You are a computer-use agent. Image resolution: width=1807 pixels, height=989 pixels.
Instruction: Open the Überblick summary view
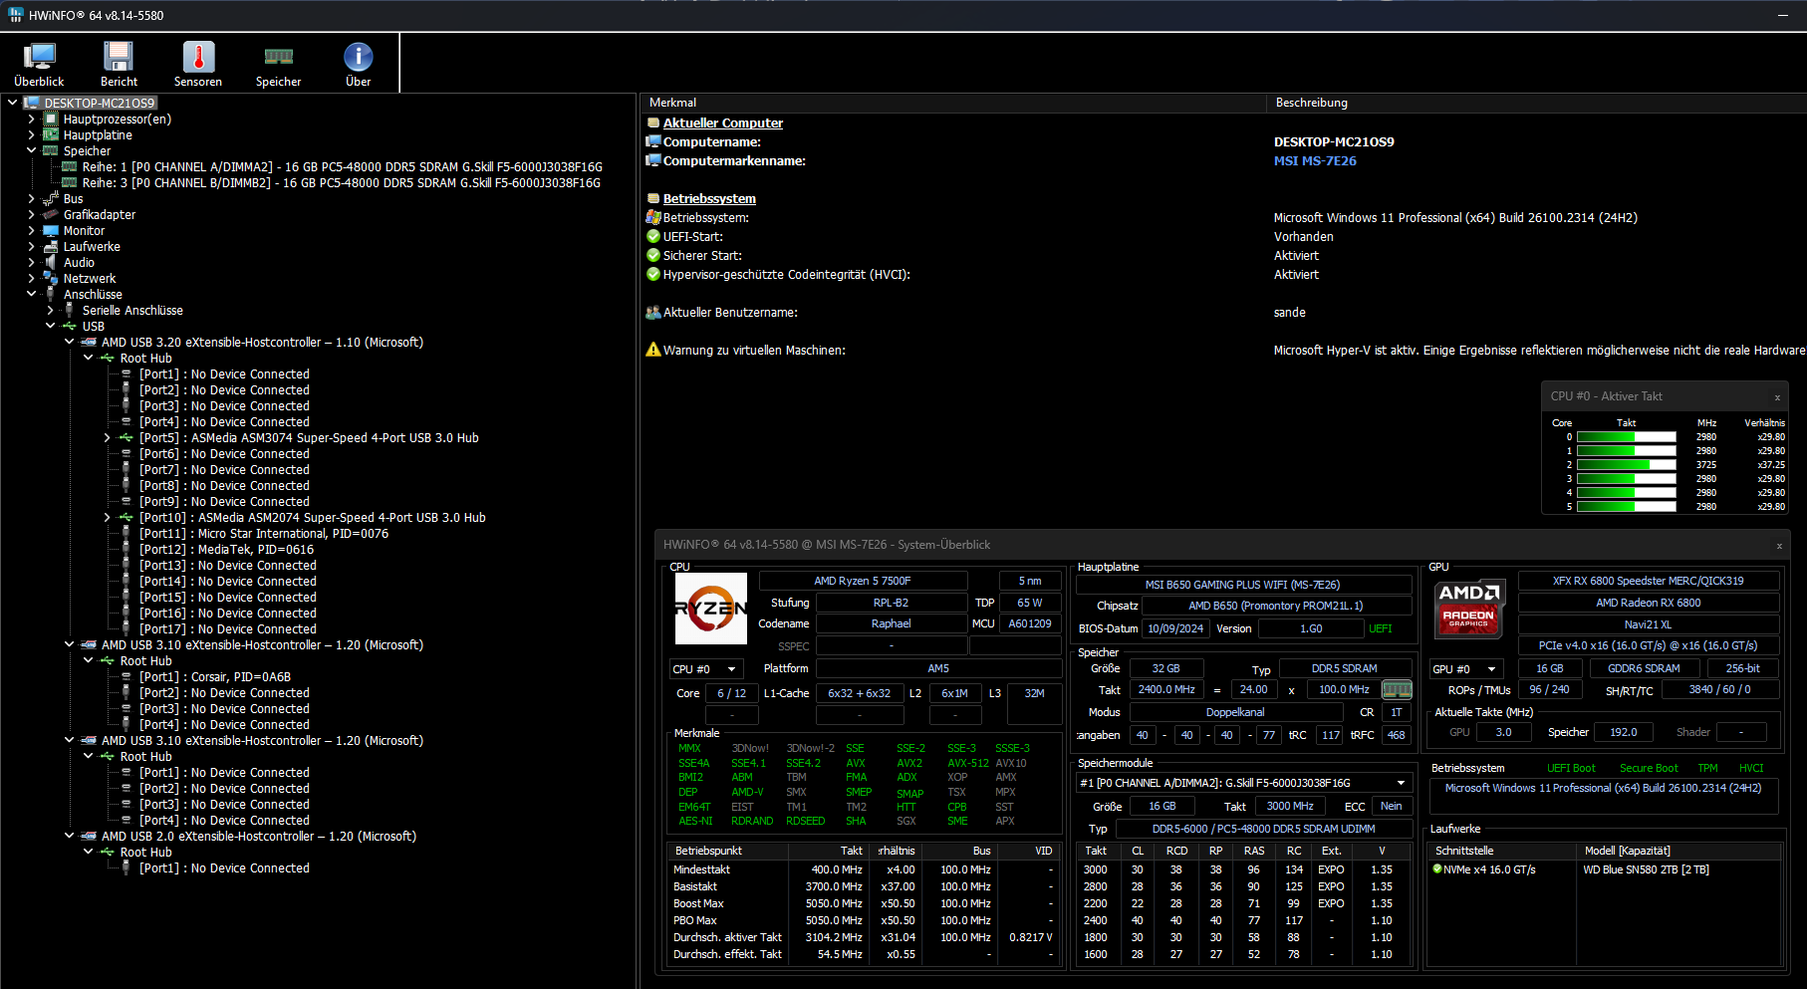39,64
